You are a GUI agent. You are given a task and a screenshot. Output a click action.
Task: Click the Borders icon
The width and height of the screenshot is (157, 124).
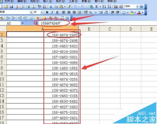click(x=124, y=13)
